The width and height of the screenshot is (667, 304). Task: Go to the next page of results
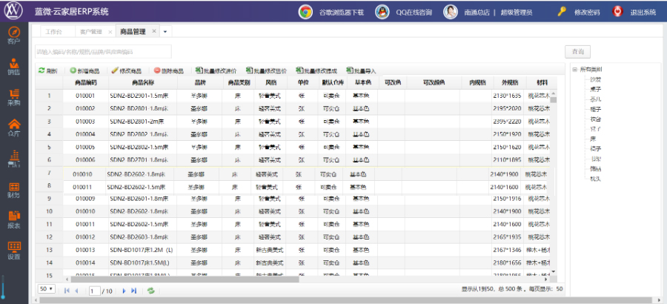click(124, 291)
